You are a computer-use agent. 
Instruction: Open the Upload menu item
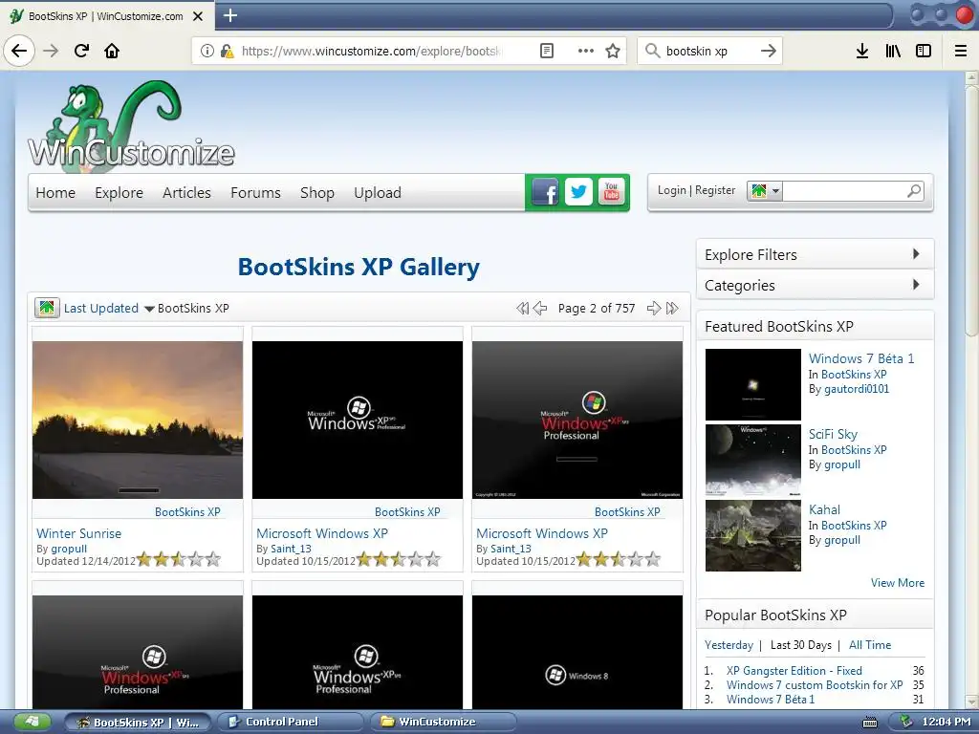[377, 193]
